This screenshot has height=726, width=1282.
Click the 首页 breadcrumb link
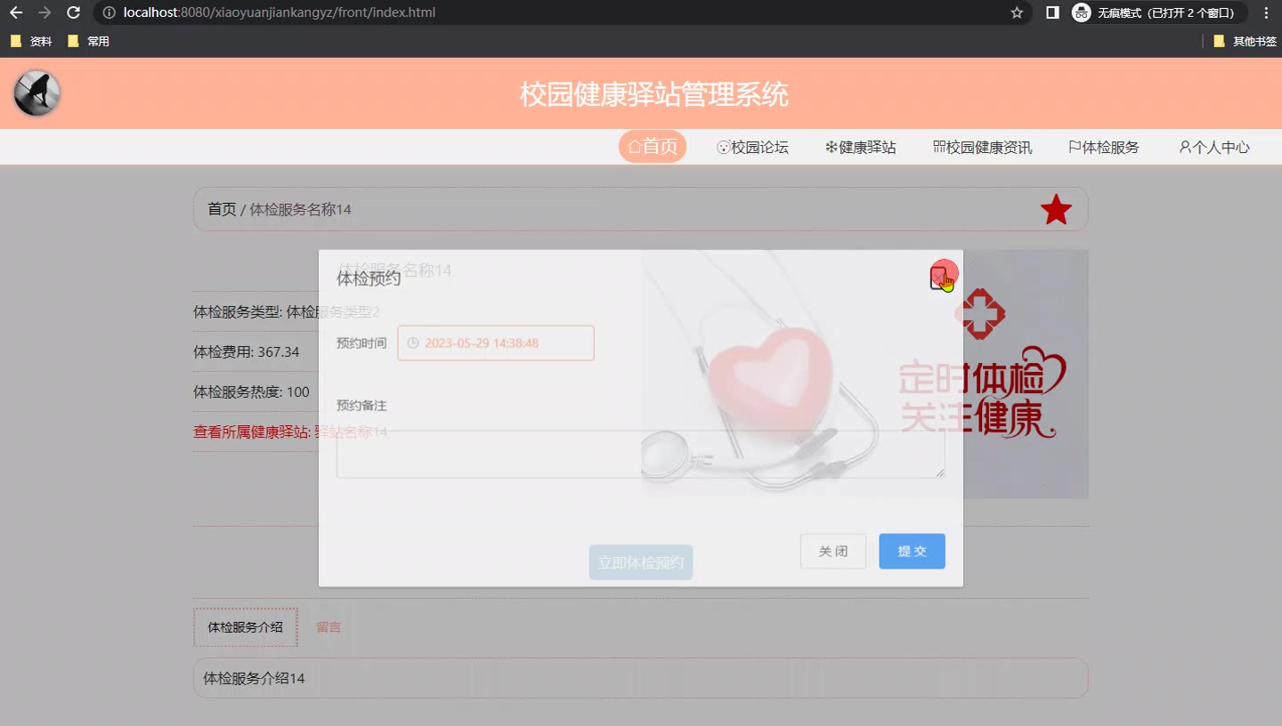tap(222, 209)
